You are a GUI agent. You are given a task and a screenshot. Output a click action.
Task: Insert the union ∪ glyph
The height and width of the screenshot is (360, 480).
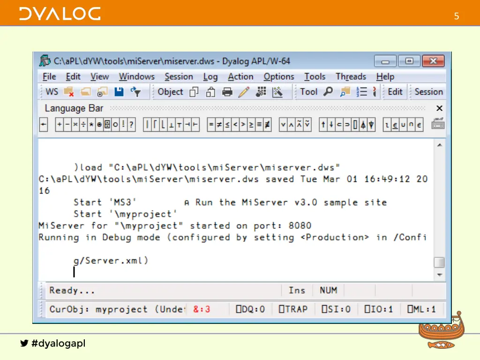[x=403, y=125]
